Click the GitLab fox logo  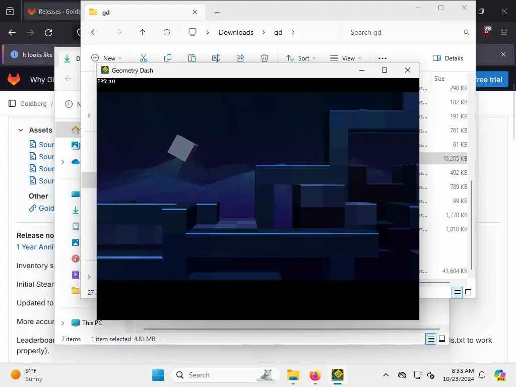(x=14, y=79)
